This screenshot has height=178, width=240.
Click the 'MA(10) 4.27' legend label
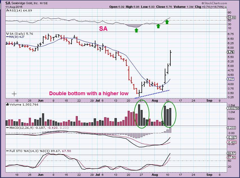coord(17,37)
